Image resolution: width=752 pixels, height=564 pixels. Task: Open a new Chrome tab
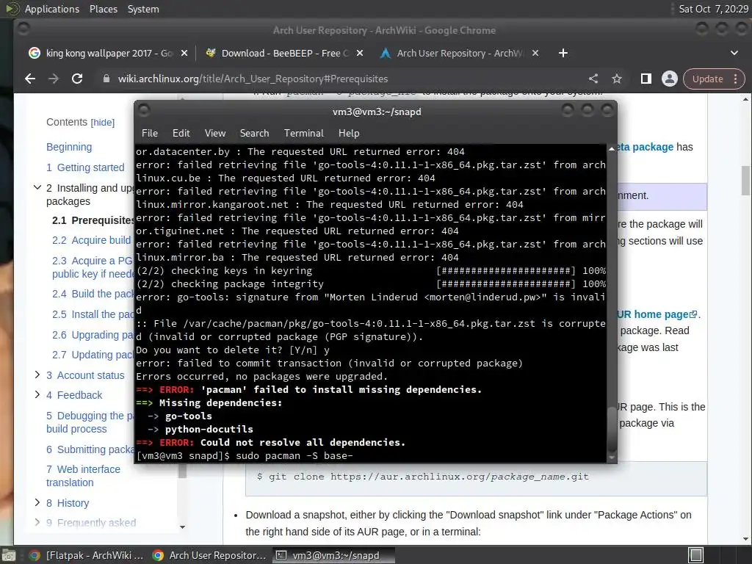tap(563, 53)
